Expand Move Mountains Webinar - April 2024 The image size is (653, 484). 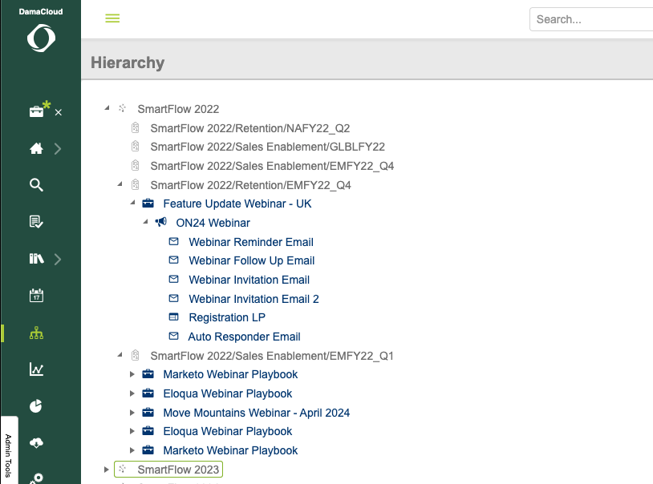(x=133, y=413)
